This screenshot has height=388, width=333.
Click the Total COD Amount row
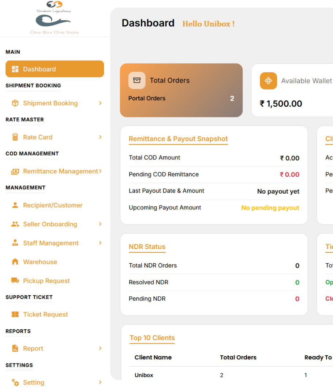pyautogui.click(x=214, y=158)
